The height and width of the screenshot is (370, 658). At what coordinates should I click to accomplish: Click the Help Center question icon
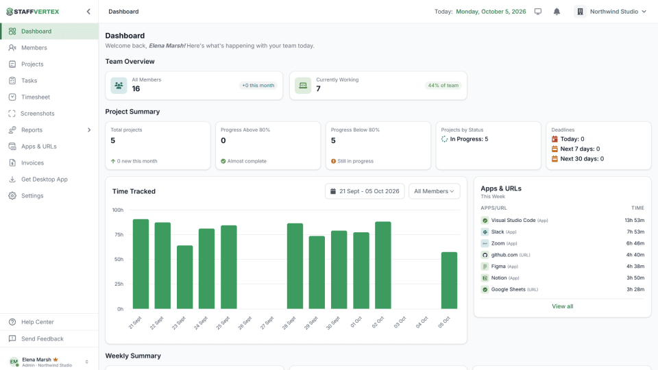12,322
